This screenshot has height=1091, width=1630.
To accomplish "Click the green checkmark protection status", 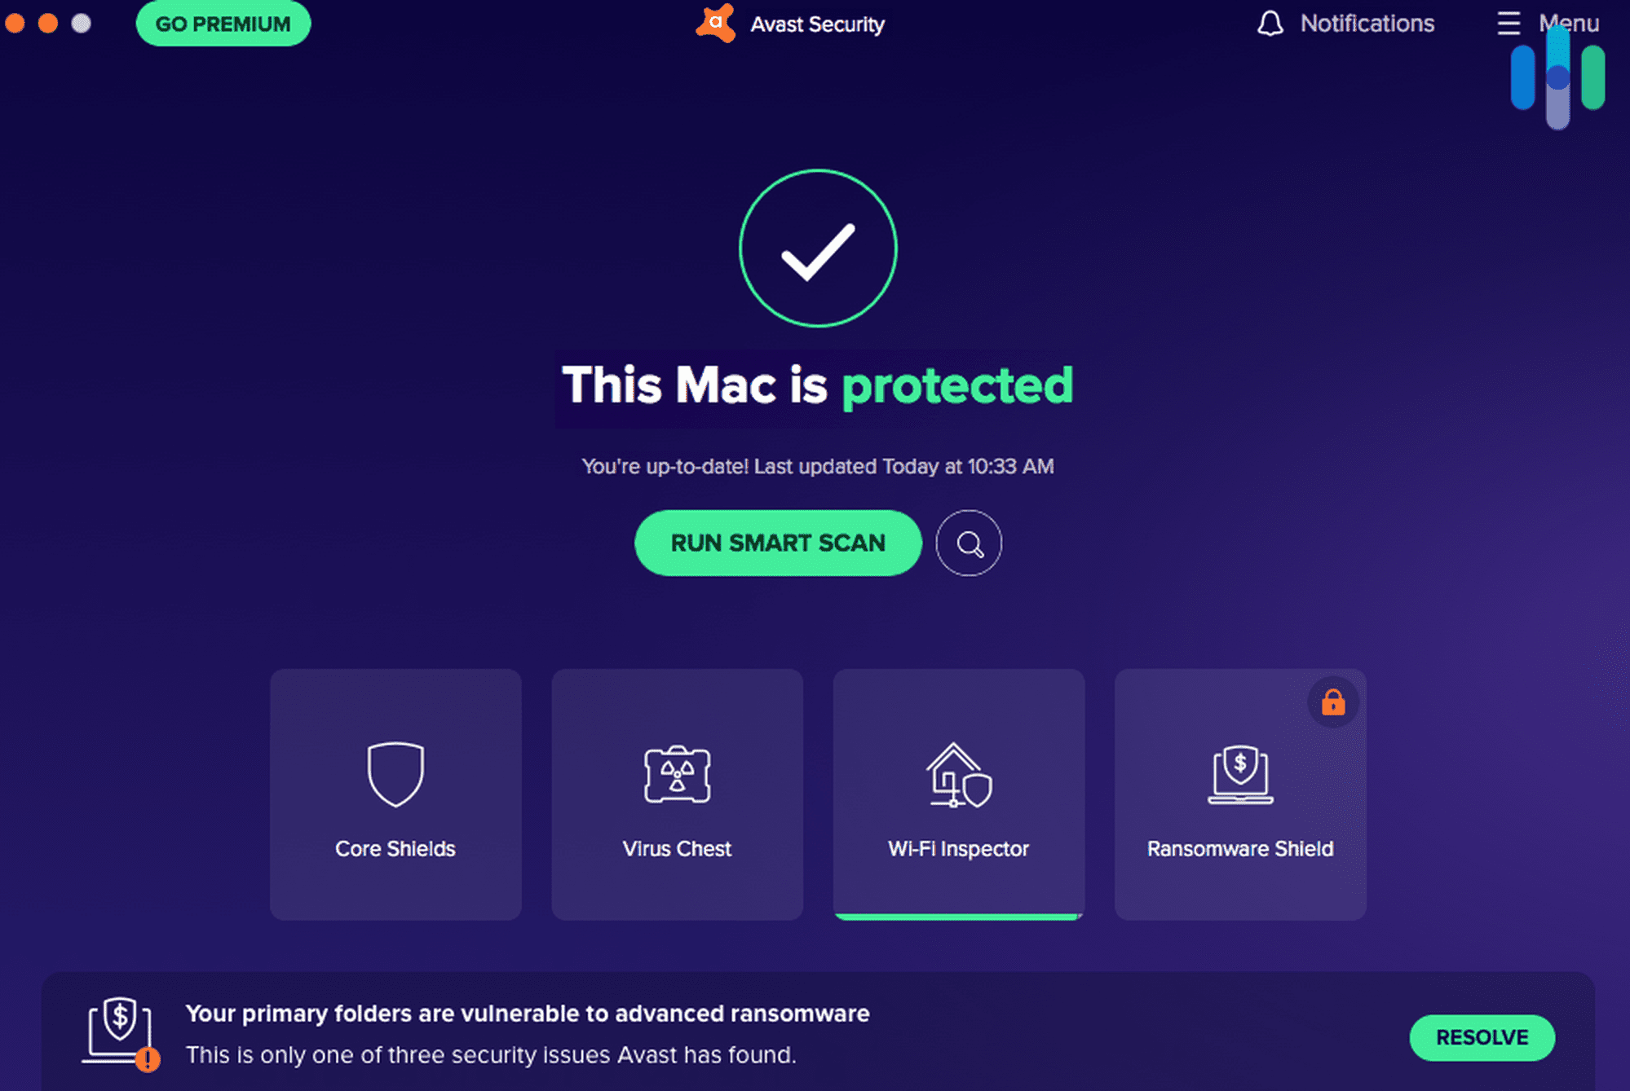I will click(x=817, y=253).
